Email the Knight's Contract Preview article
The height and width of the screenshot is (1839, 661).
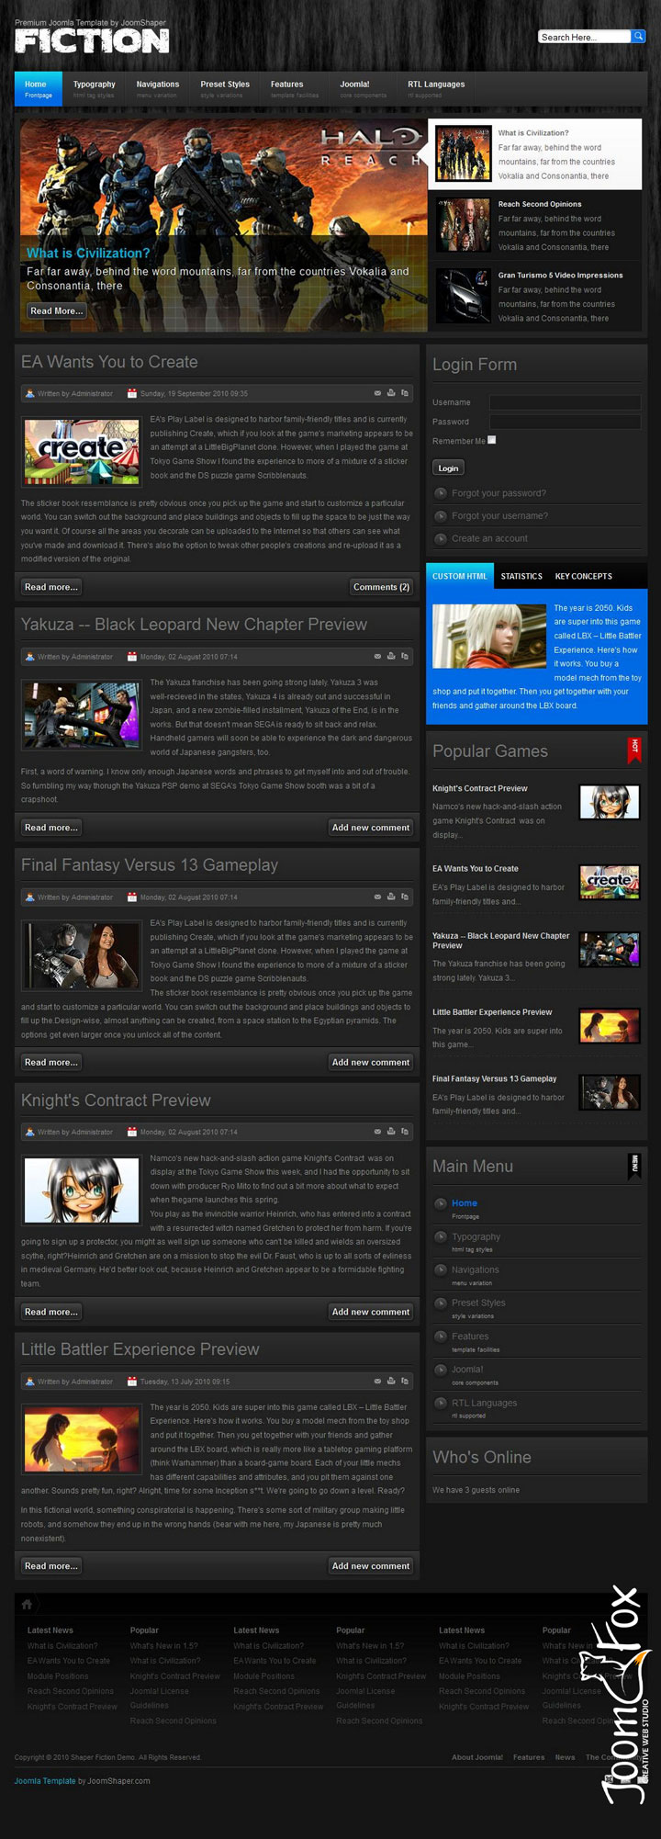pyautogui.click(x=377, y=1132)
